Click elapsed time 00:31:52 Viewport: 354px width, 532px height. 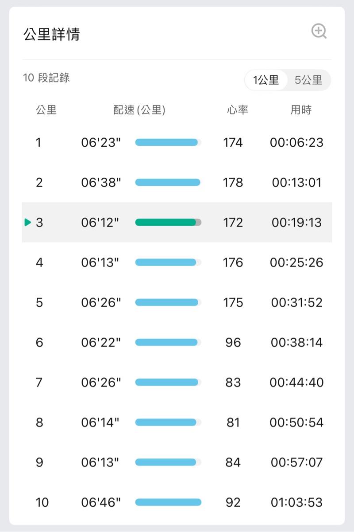(296, 302)
